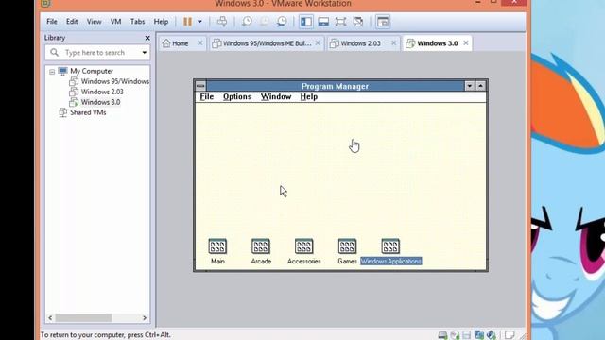Screen dimensions: 605x340
Task: Select Shared VMs in library tree
Action: [88, 113]
